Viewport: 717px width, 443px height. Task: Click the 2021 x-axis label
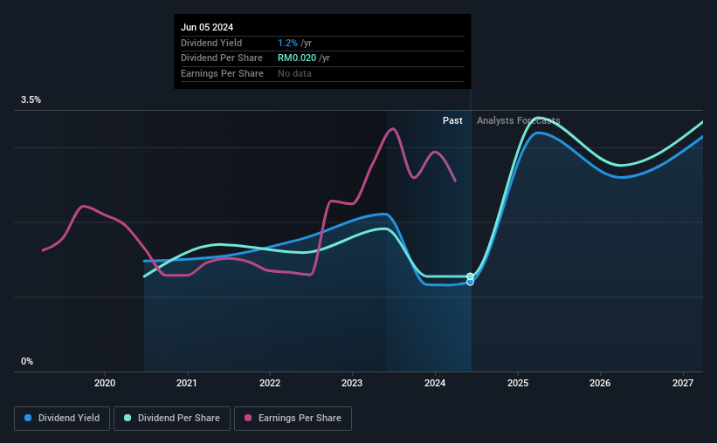tap(187, 383)
